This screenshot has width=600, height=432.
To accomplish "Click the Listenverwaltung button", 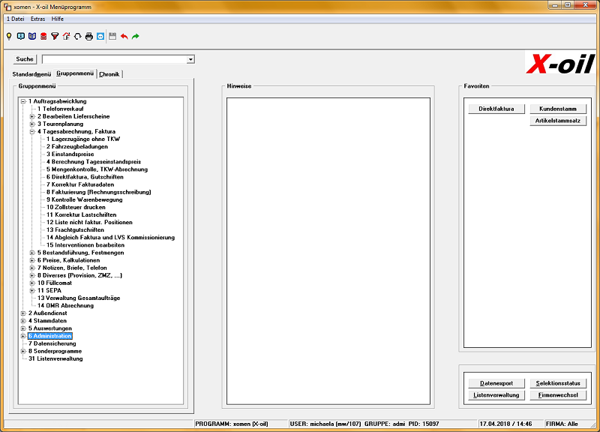I will coord(496,395).
